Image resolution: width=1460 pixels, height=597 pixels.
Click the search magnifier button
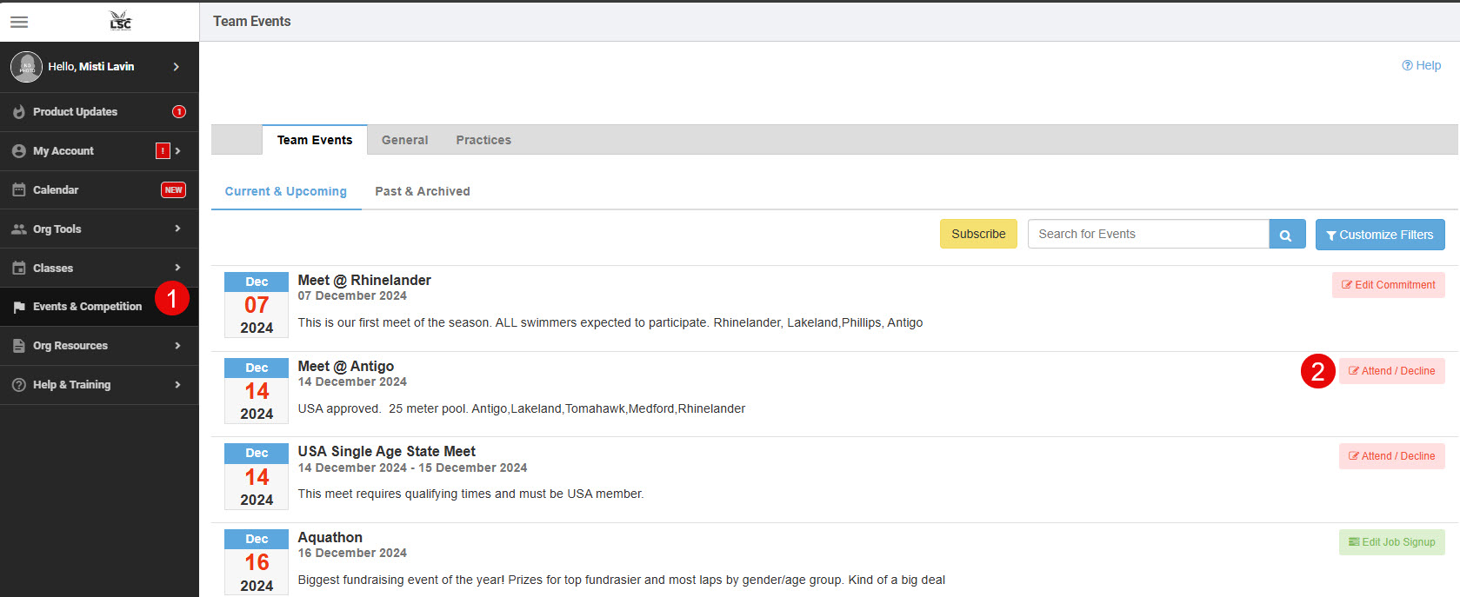(1286, 235)
